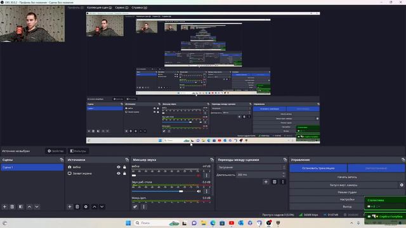
Task: Remove transition using the trash icon
Action: coord(275,182)
